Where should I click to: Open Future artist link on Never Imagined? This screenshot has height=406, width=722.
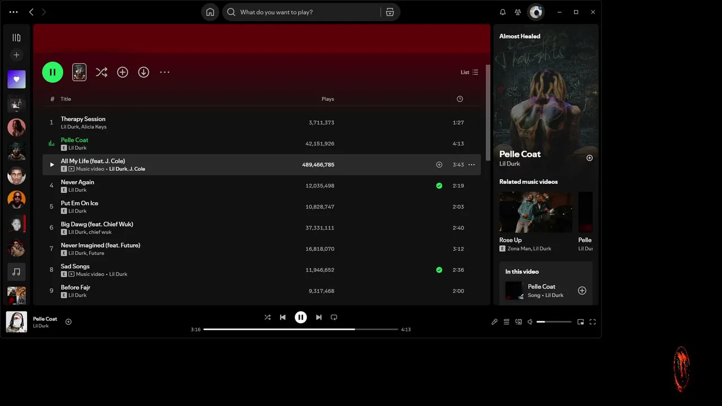pos(96,253)
